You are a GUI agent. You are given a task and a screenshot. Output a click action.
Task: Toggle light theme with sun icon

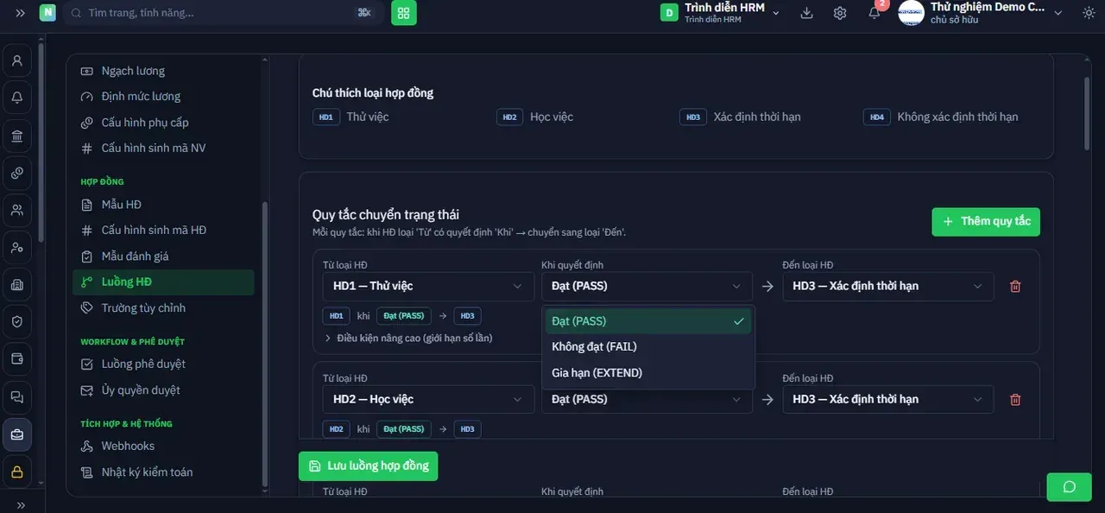(1087, 13)
